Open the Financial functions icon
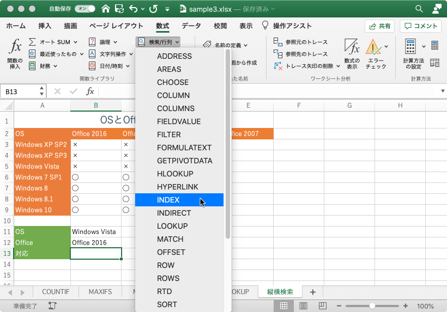 (x=32, y=66)
